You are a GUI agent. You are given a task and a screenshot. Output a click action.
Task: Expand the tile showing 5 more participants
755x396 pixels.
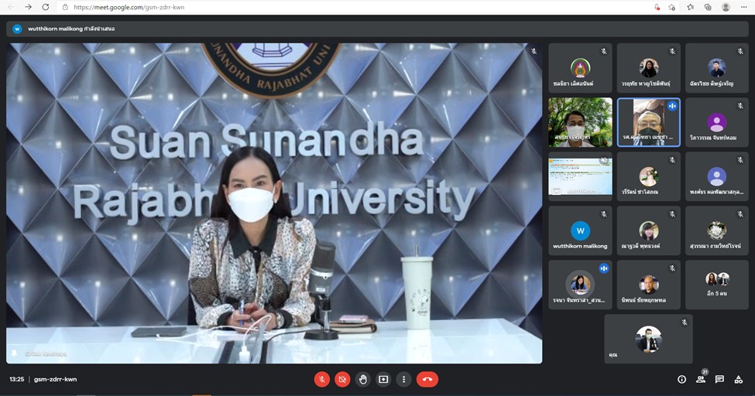(x=716, y=285)
